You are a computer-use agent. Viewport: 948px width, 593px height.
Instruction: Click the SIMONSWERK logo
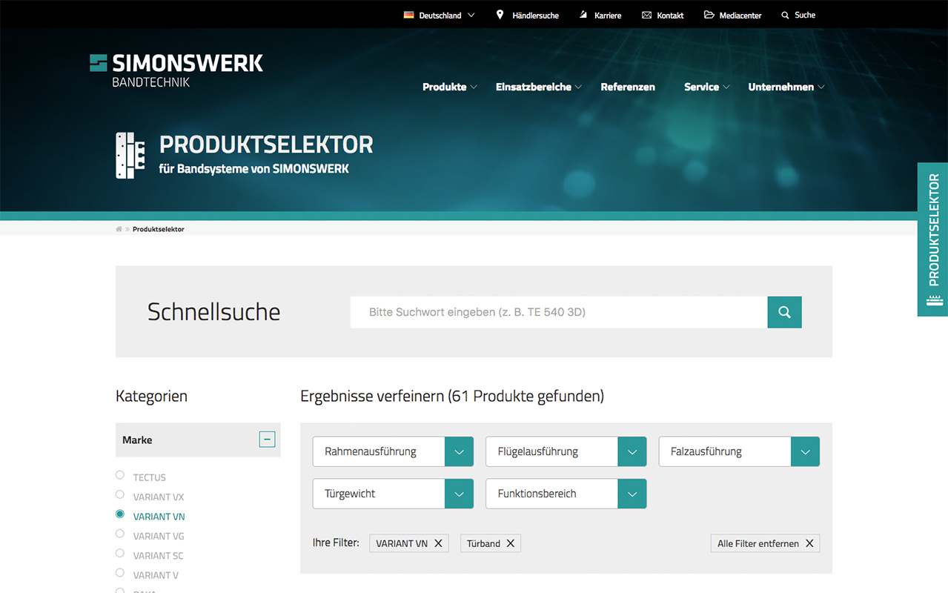(x=176, y=70)
